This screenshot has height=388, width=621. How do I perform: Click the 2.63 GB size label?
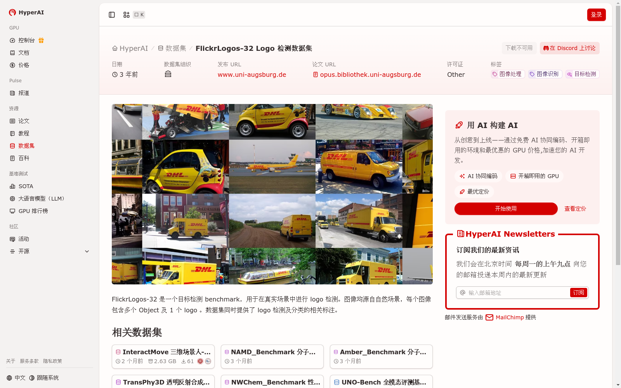click(x=162, y=361)
